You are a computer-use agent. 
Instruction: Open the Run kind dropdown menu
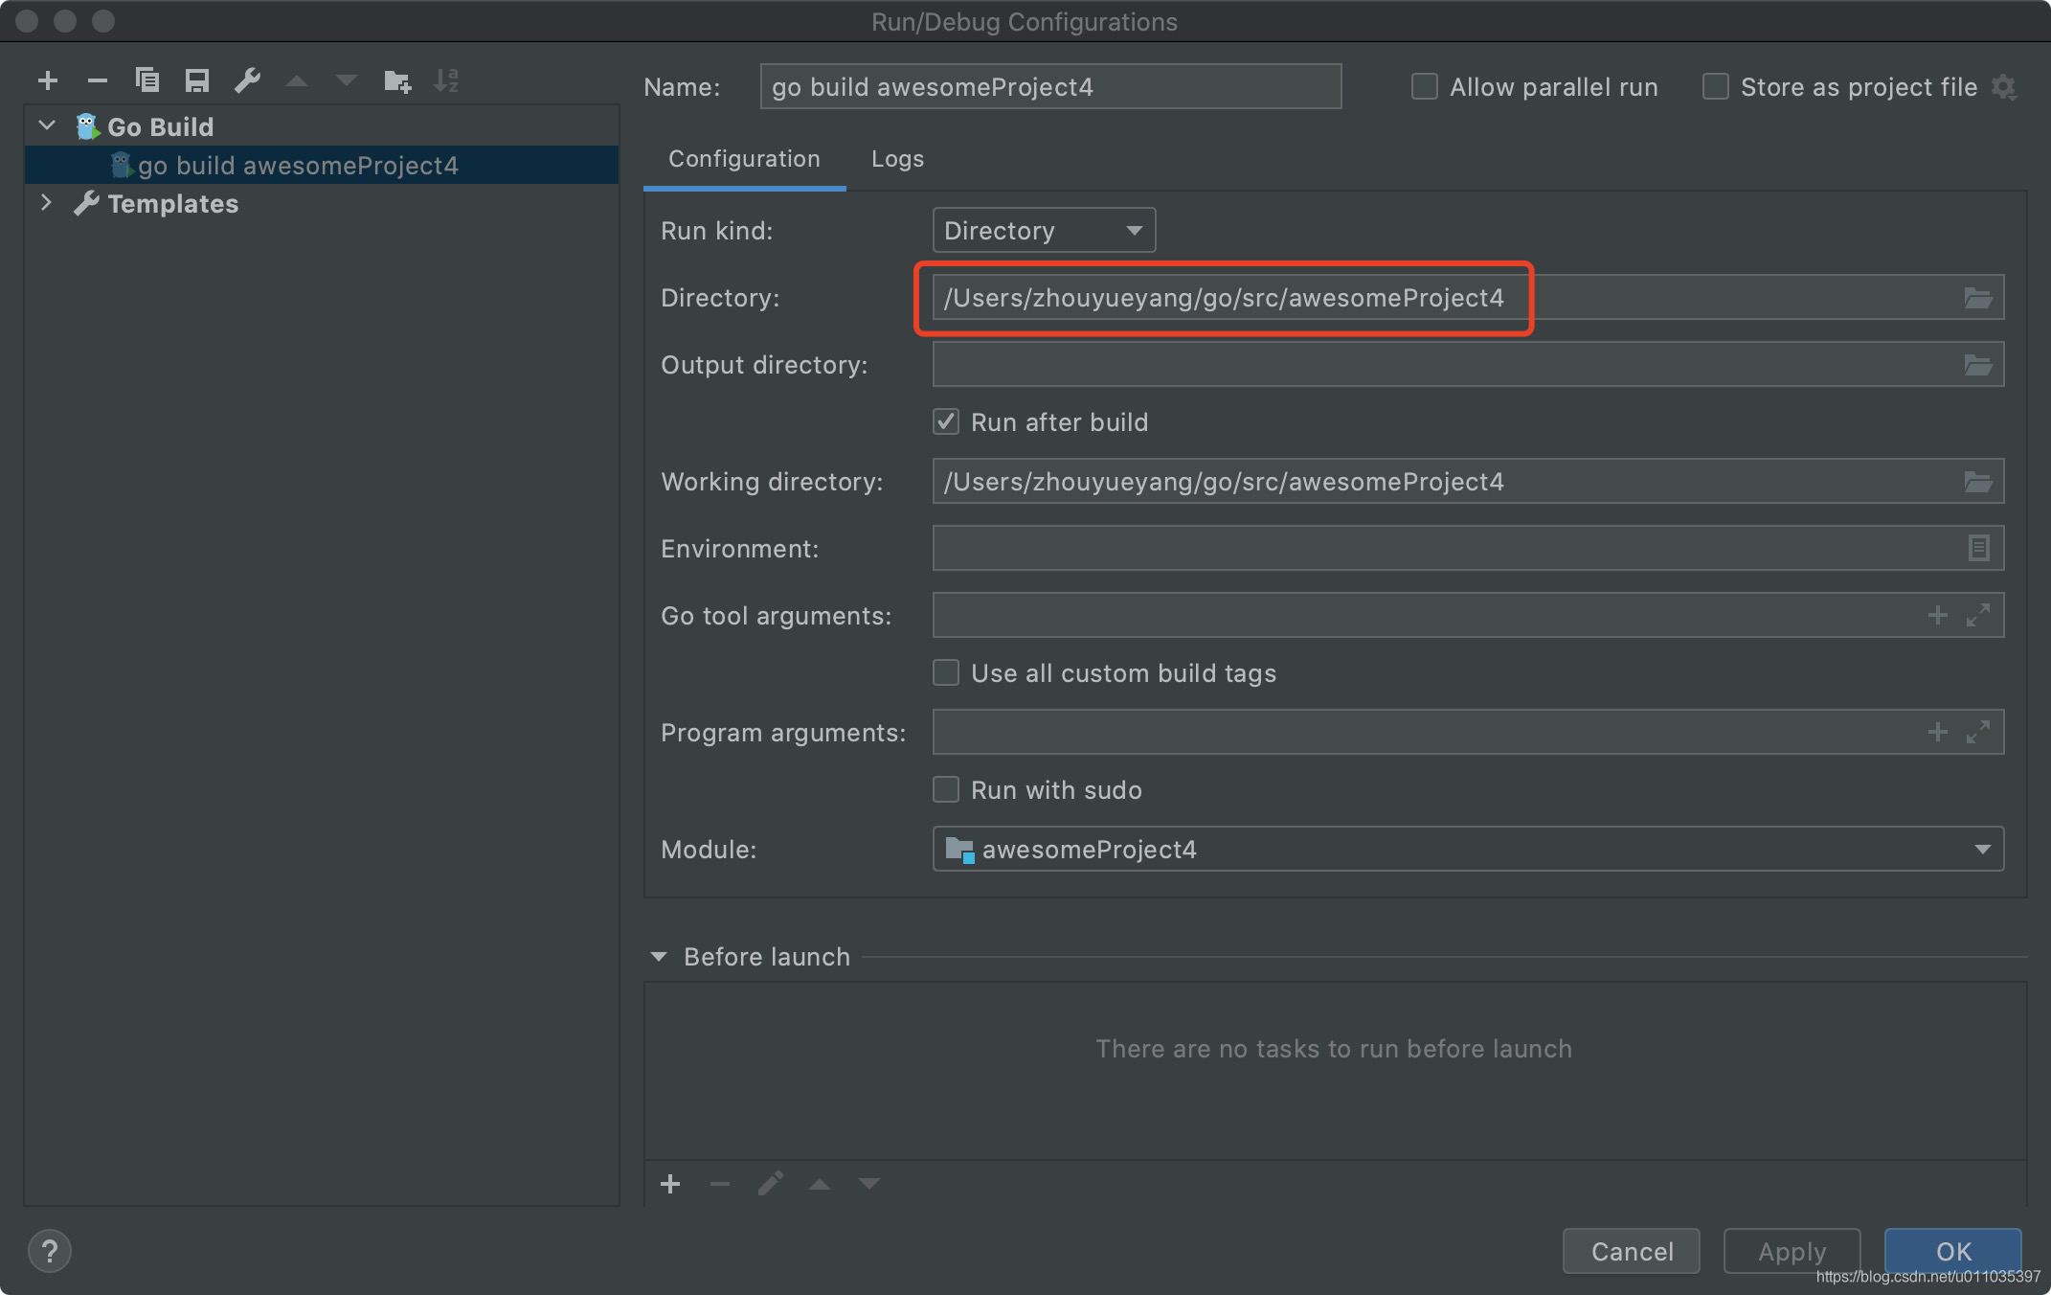click(x=1041, y=230)
